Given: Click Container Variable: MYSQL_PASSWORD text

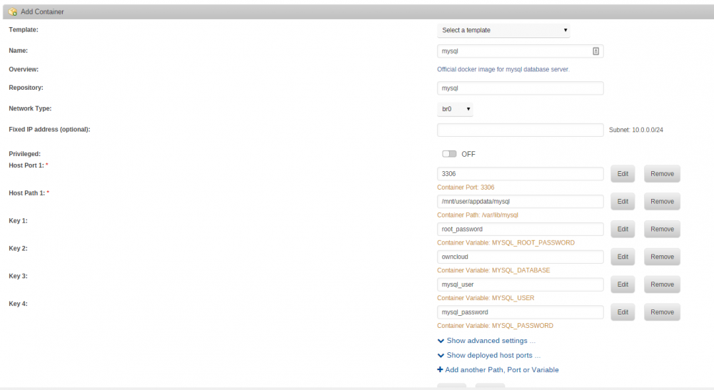Looking at the screenshot, I should pos(495,326).
